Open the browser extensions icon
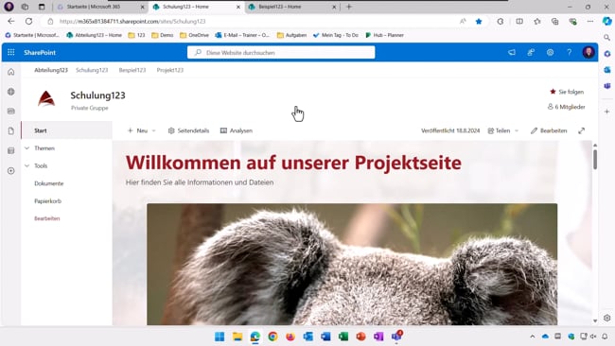This screenshot has width=615, height=346. click(x=501, y=21)
